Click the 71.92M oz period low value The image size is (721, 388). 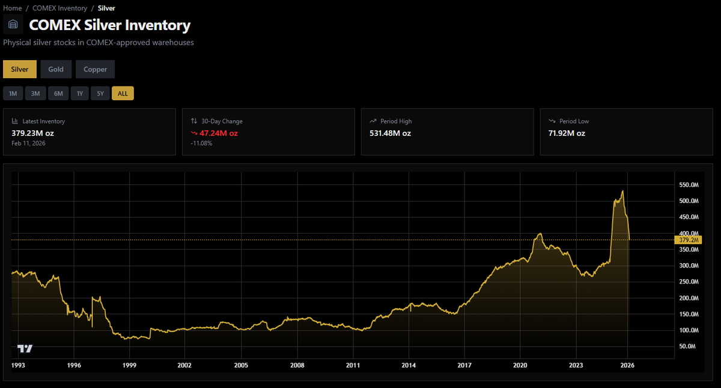[567, 133]
